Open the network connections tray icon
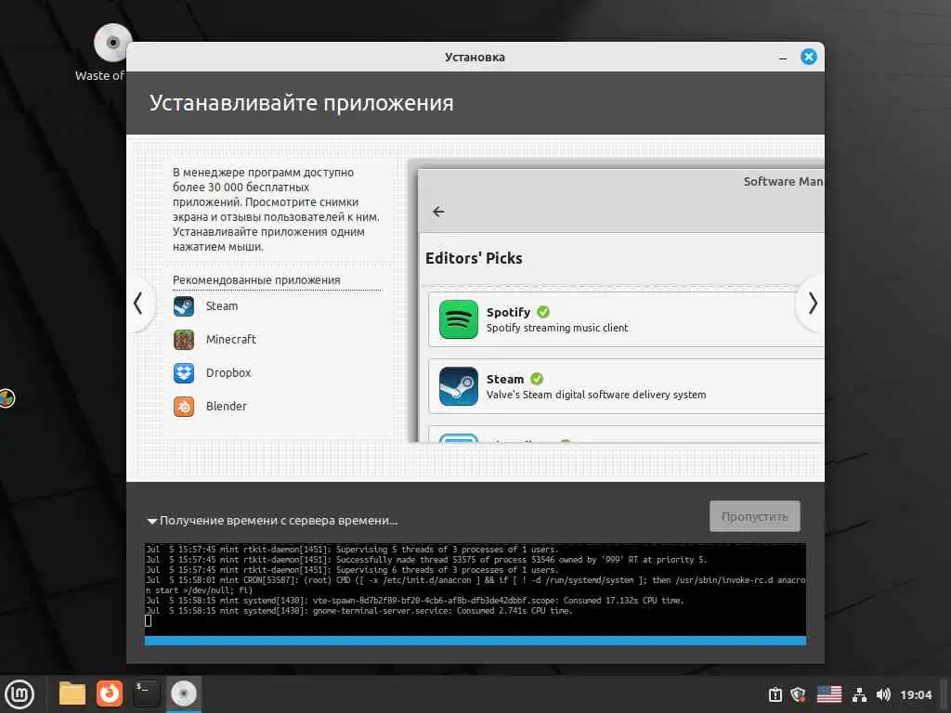Viewport: 951px width, 713px height. tap(859, 694)
